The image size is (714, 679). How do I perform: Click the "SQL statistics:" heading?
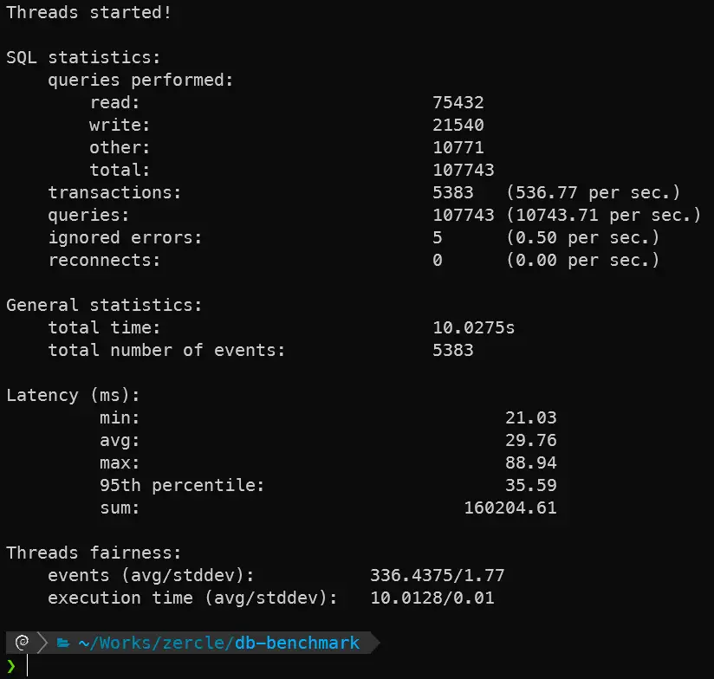coord(83,58)
